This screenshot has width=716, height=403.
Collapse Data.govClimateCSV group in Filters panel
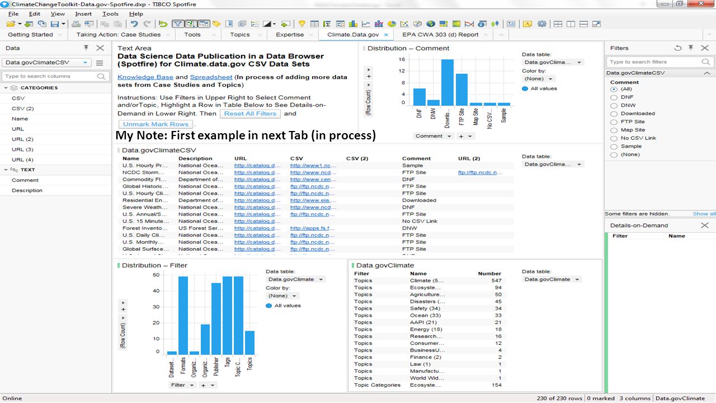pos(708,73)
